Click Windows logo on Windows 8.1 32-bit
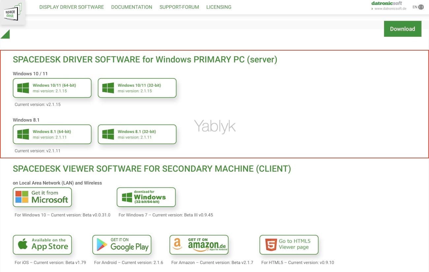 point(108,134)
